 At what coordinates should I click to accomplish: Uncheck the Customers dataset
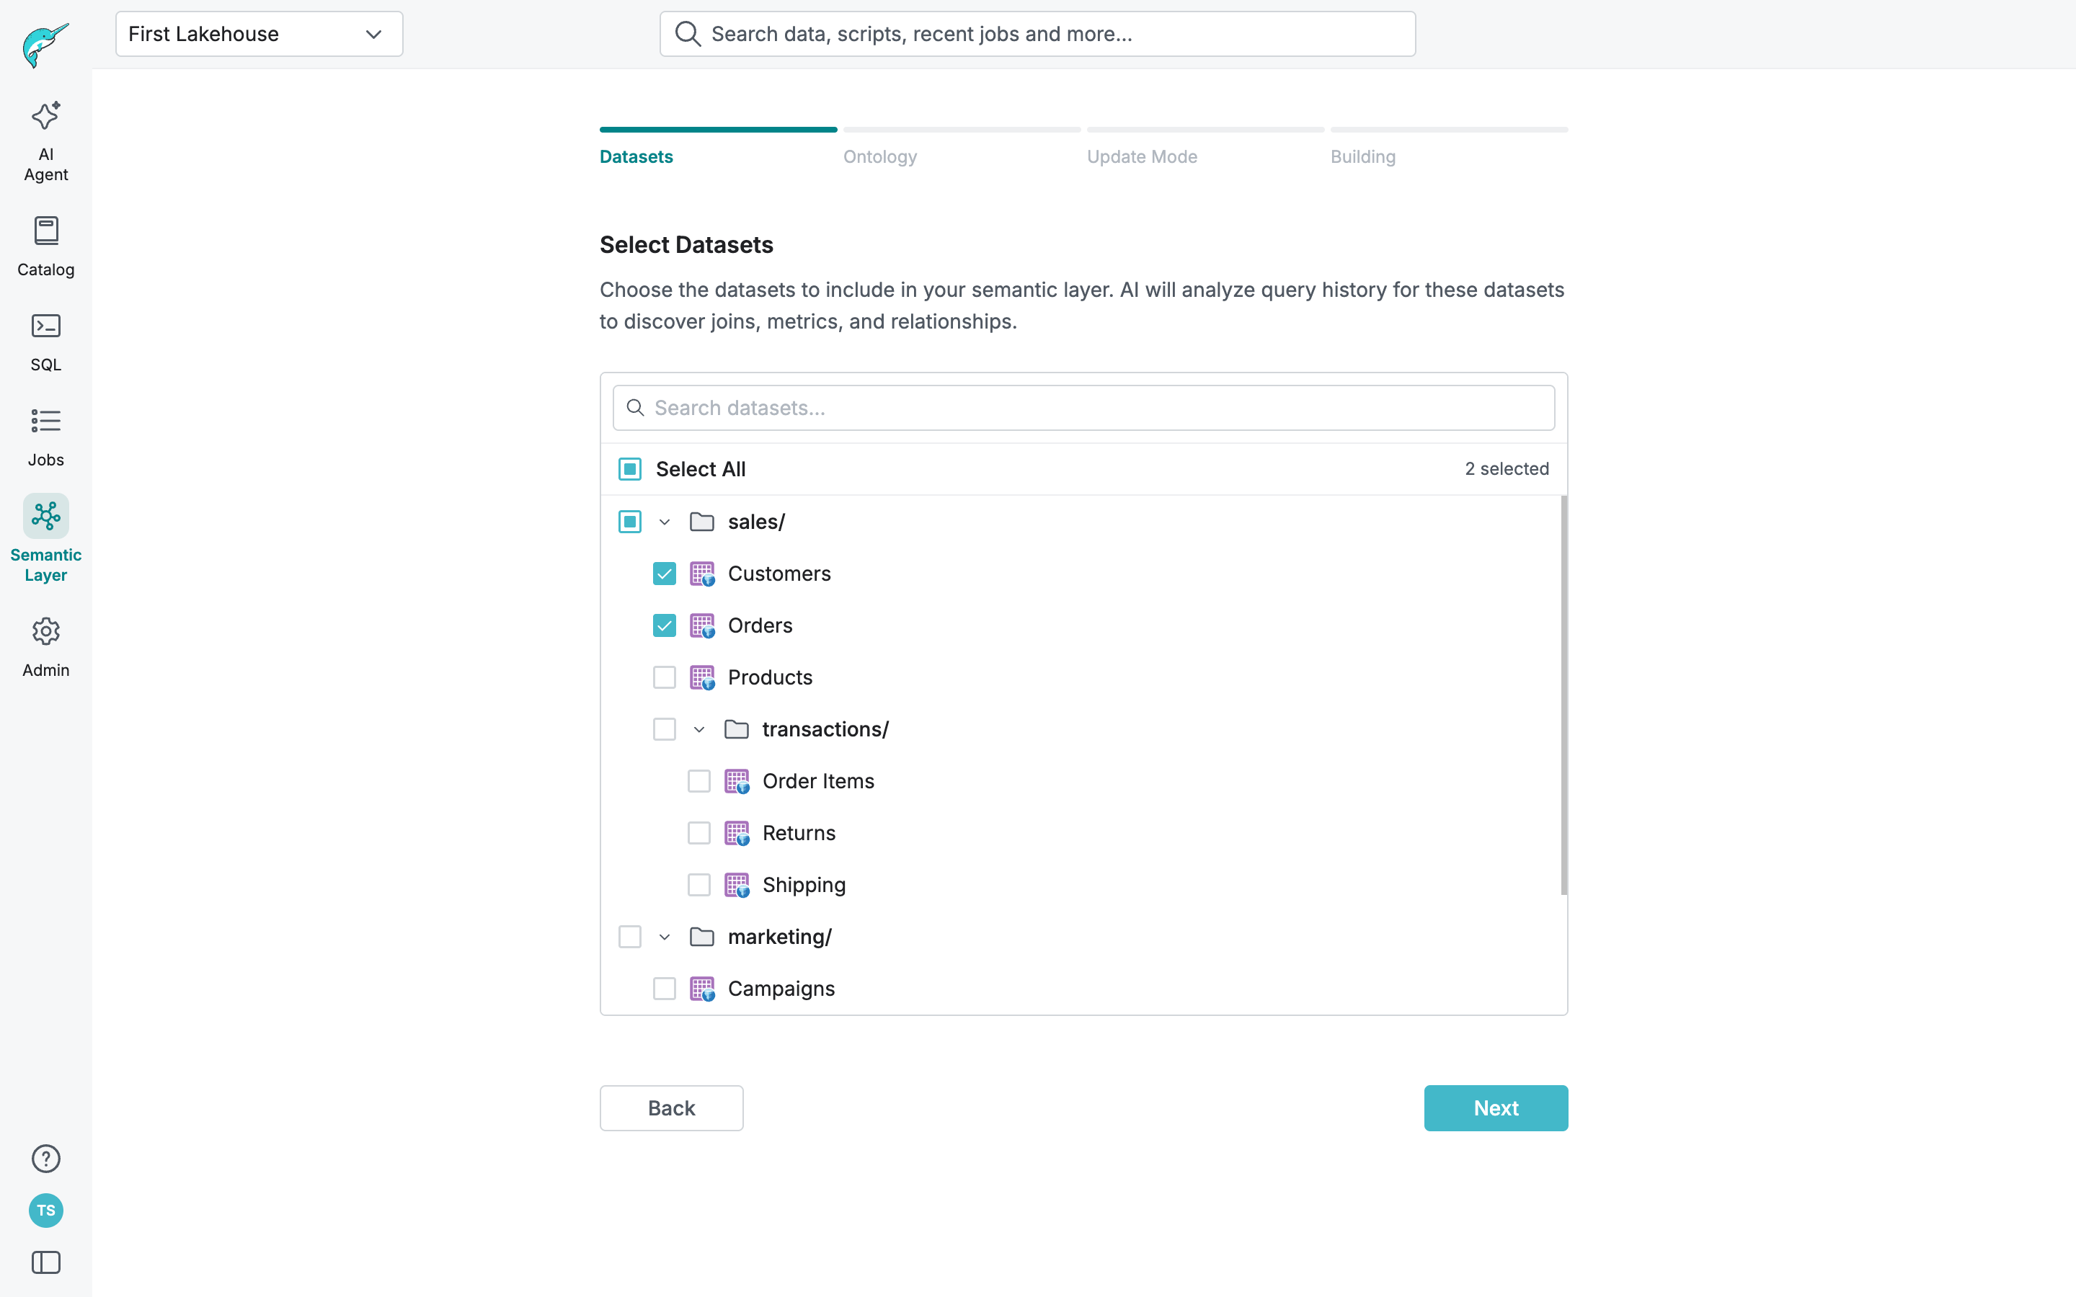click(664, 573)
